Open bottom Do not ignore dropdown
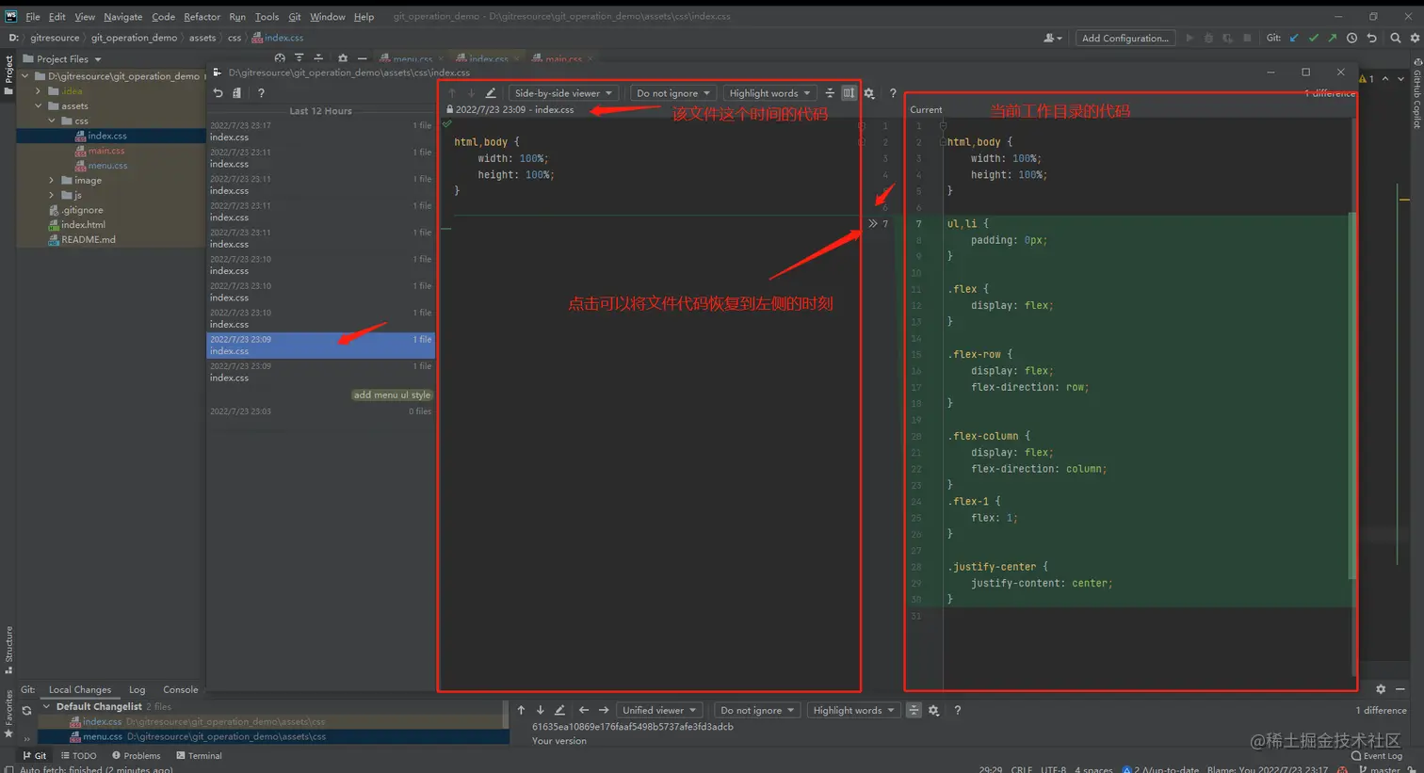Image resolution: width=1424 pixels, height=773 pixels. click(x=757, y=711)
